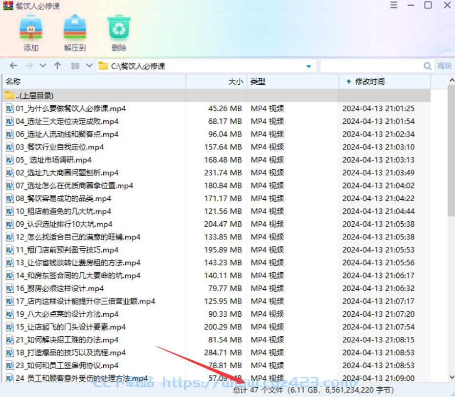Select the ..(上层目录) parent folder row
Screen dimensions: 455x397
216,95
